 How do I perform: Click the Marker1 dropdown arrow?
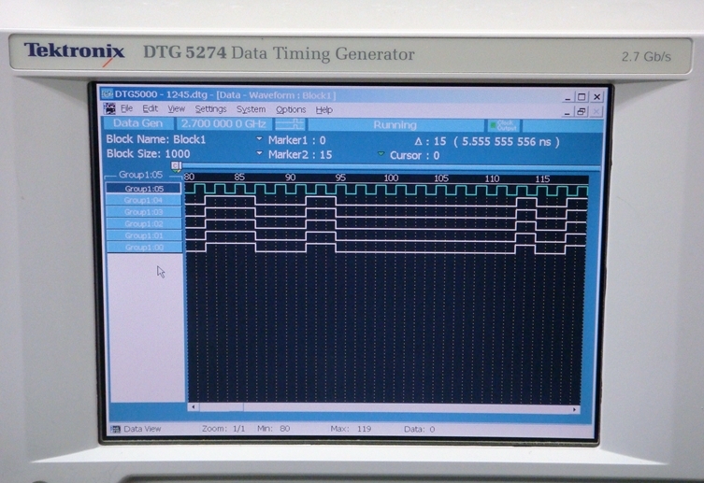(259, 139)
